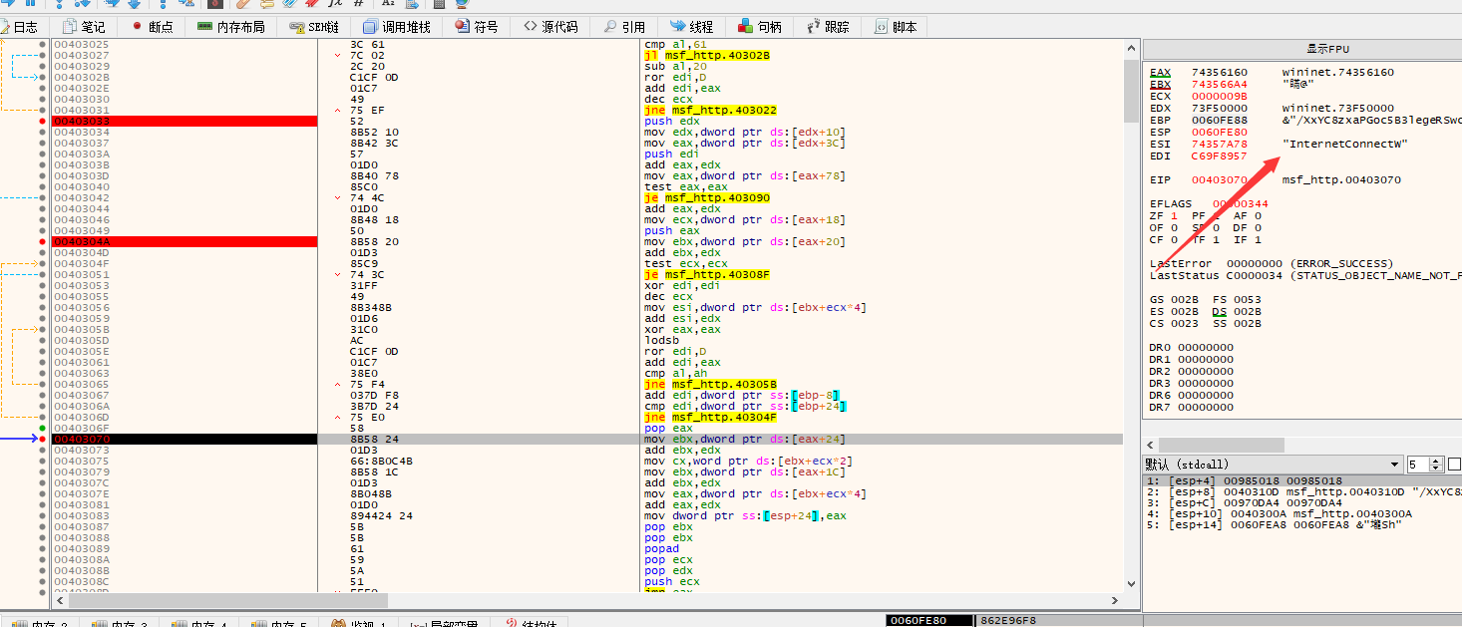Toggle the green dot at address 0040306F
The width and height of the screenshot is (1462, 627).
pyautogui.click(x=42, y=428)
